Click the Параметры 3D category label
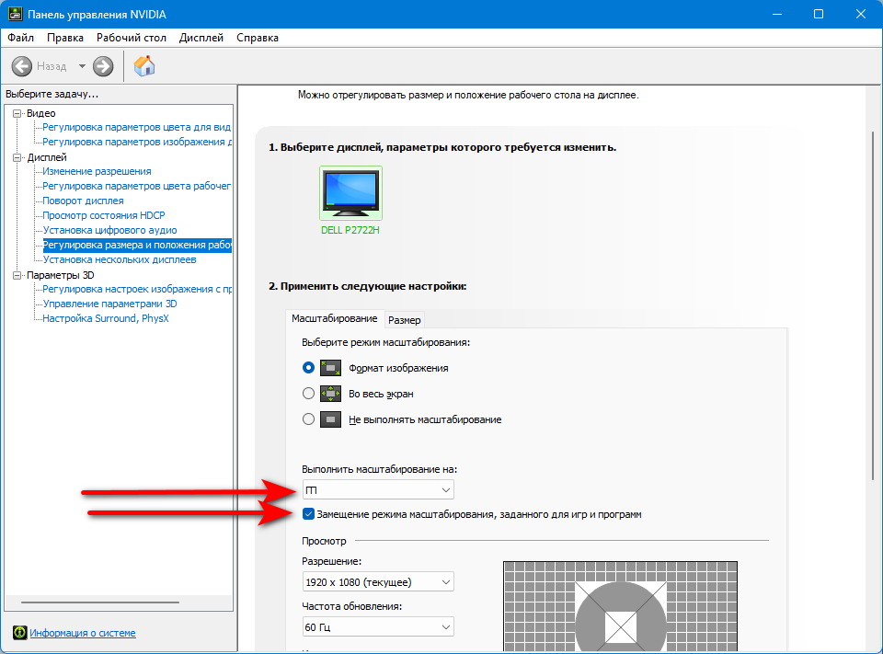The height and width of the screenshot is (654, 883). 61,275
